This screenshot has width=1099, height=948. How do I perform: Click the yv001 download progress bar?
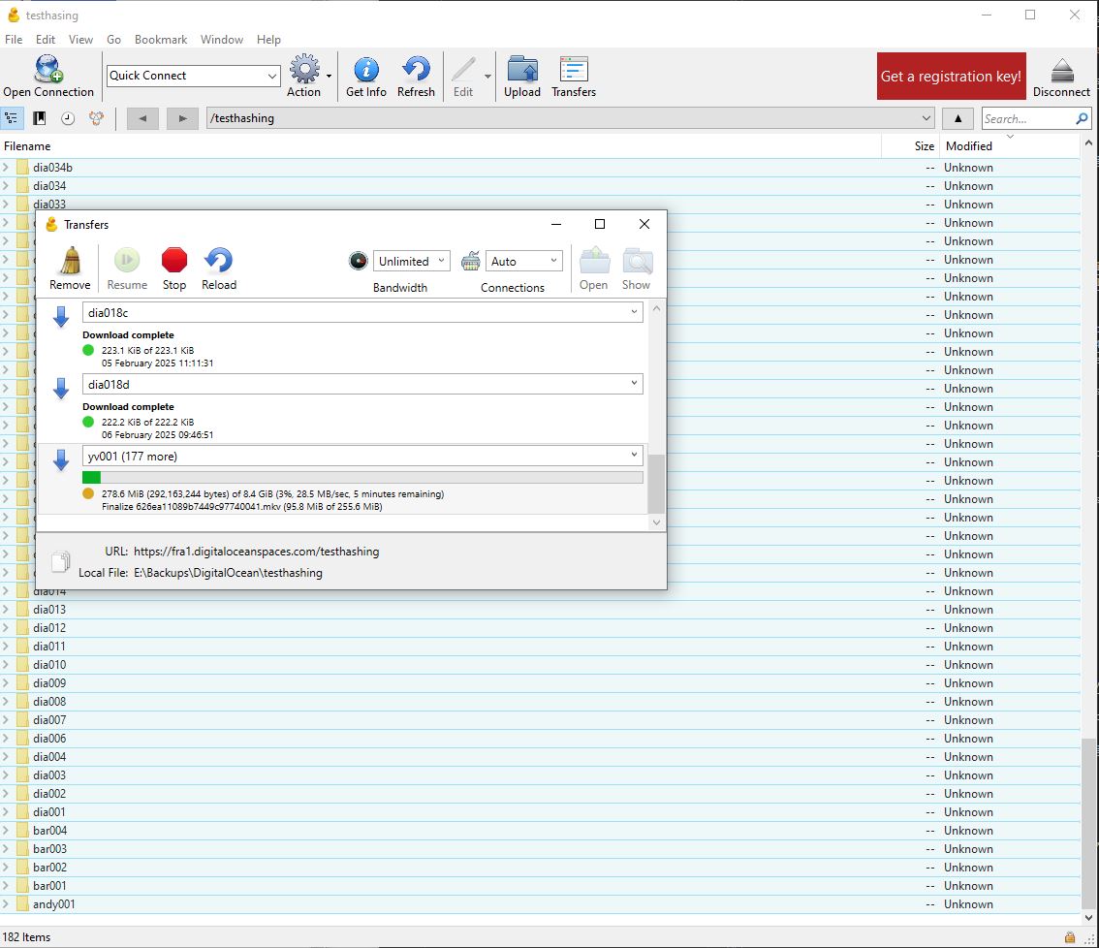[x=362, y=477]
